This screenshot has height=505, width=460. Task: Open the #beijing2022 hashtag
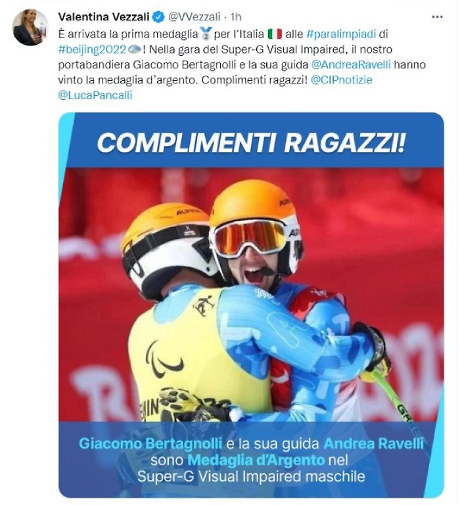point(93,49)
